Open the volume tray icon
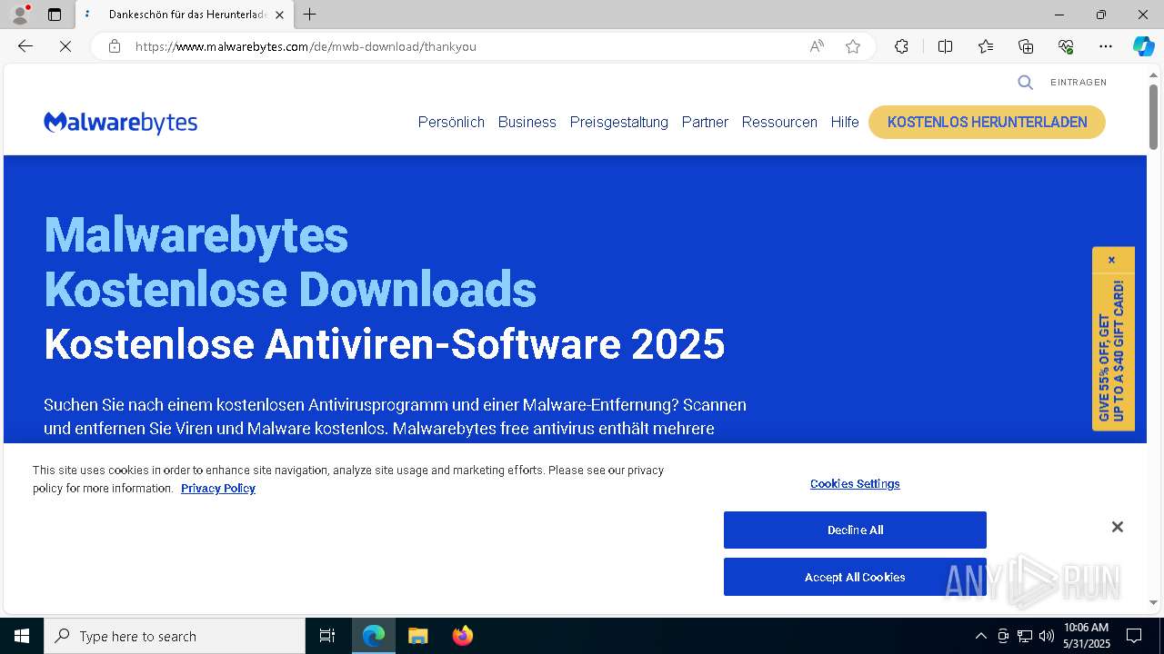The image size is (1164, 654). 1047,636
